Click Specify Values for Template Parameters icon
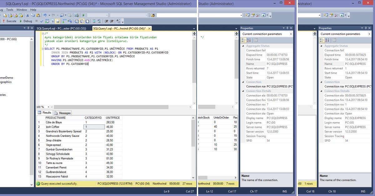 (118, 21)
